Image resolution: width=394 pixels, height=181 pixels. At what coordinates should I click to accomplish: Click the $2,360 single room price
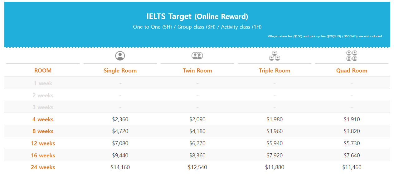[x=120, y=119]
